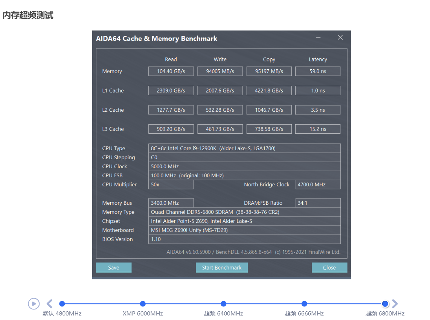Click the DRAM:FSB Ratio value 34:1
The height and width of the screenshot is (320, 430).
pos(318,203)
